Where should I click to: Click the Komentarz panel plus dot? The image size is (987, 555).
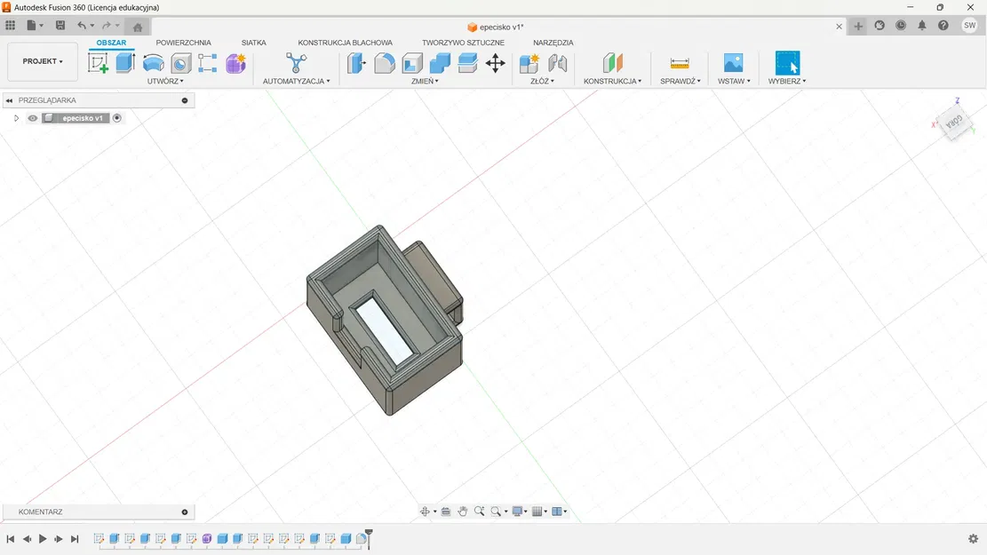tap(185, 512)
